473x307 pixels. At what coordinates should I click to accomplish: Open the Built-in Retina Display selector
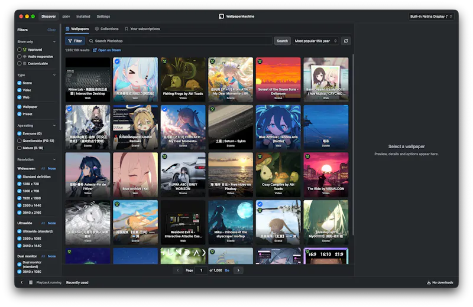(x=431, y=17)
